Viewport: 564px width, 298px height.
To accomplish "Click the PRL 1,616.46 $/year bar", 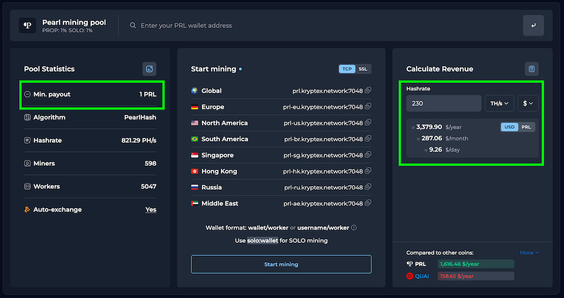I will coord(476,264).
